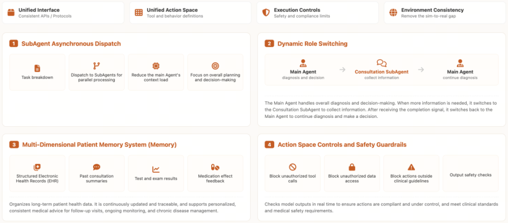Click the Dynamic Role Switching heading

click(312, 44)
